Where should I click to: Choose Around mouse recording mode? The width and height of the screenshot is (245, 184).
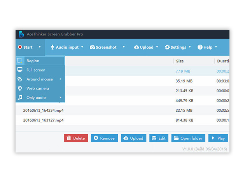coord(40,79)
